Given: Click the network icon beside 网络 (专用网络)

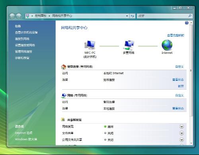Looking at the screenshot, I should (x=64, y=96).
